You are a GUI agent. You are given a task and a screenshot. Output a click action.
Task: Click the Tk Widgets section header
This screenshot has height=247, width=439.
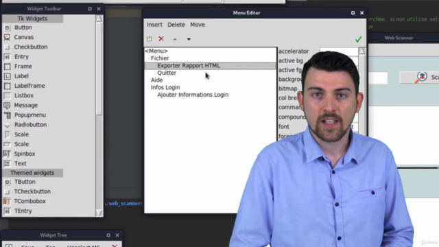(x=32, y=19)
